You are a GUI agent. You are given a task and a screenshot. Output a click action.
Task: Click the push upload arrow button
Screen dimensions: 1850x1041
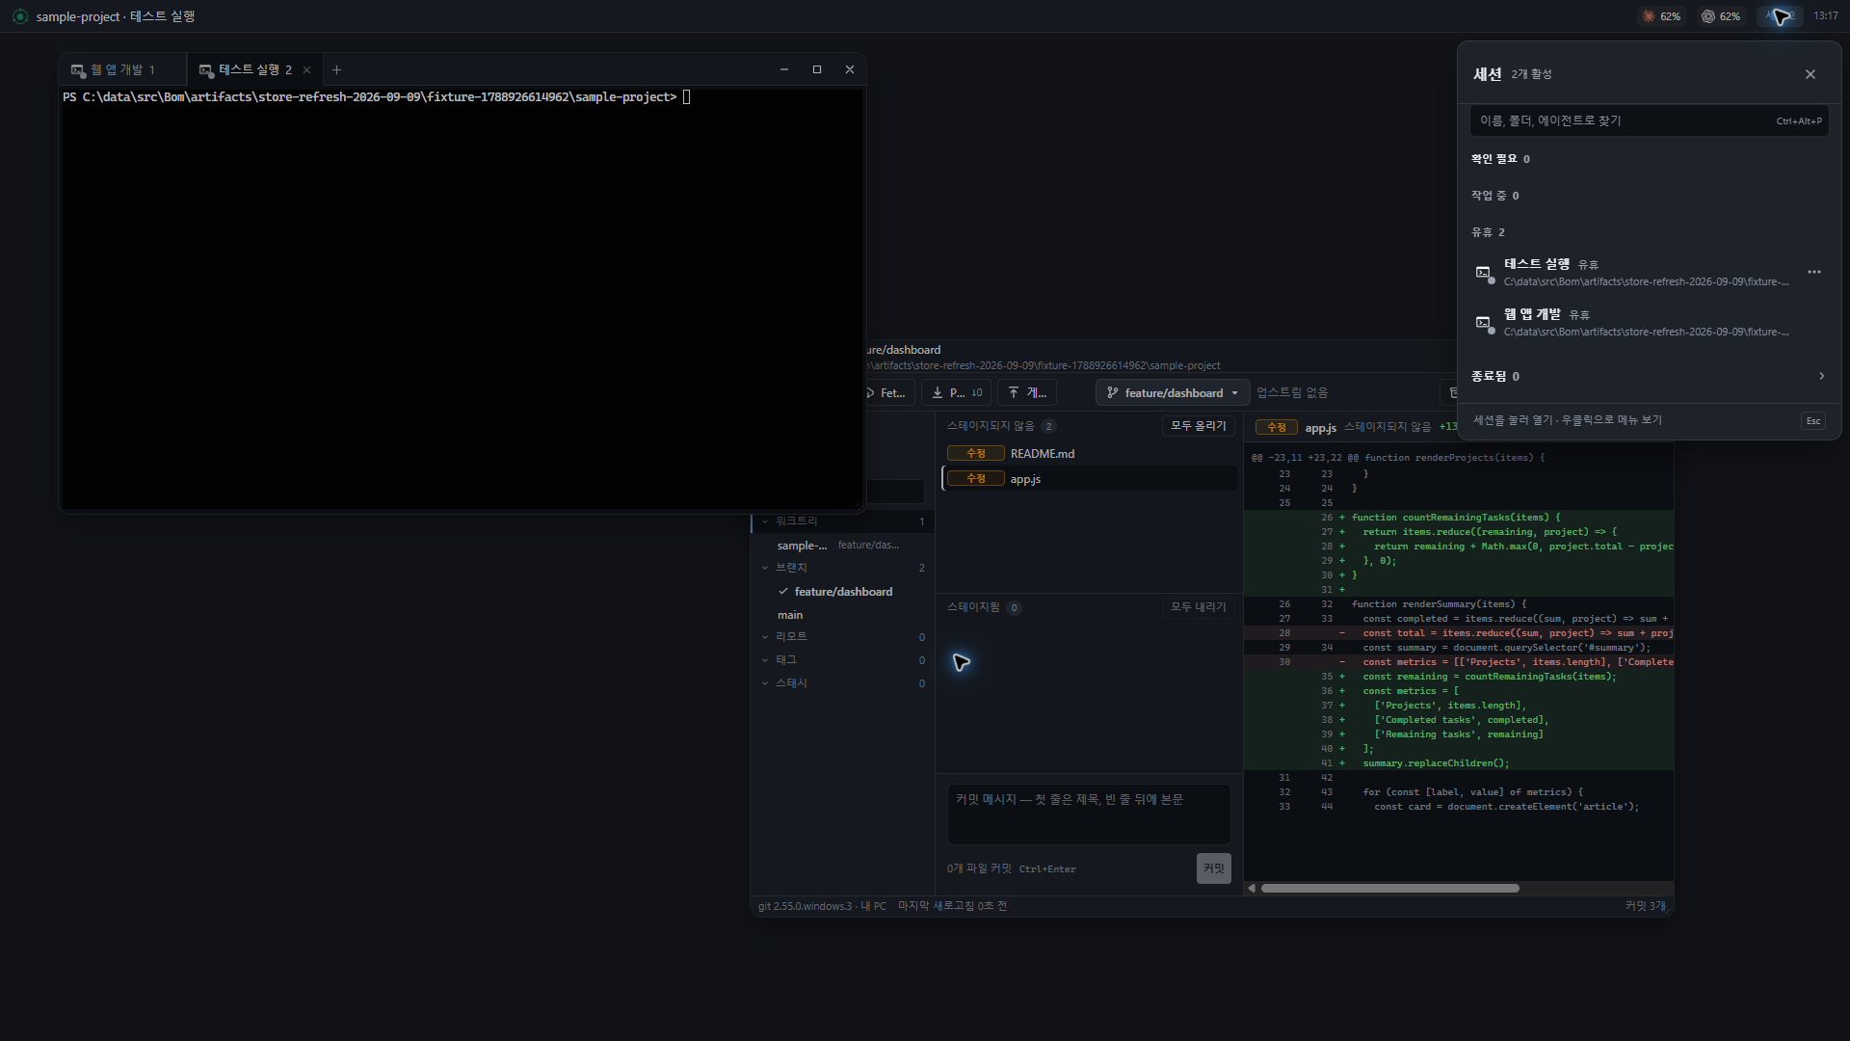pyautogui.click(x=1027, y=392)
